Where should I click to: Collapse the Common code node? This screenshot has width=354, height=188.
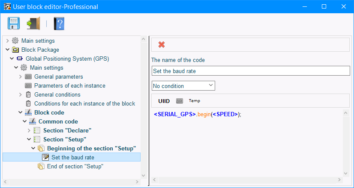click(24, 121)
